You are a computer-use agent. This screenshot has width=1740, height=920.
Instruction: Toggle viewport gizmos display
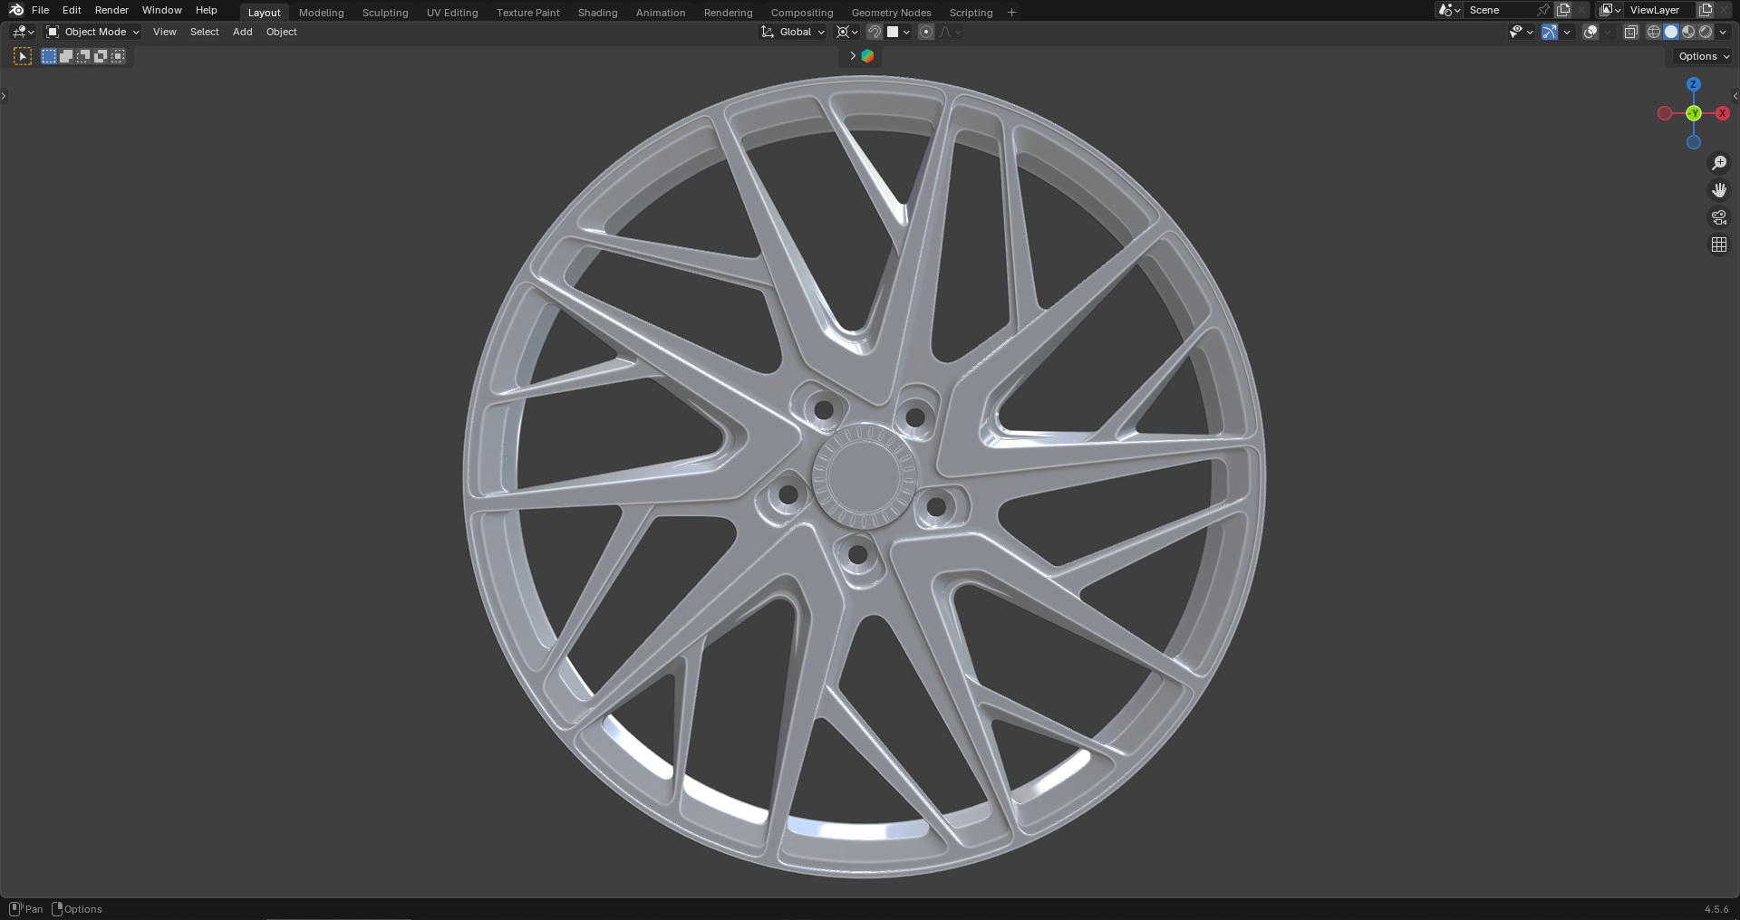pyautogui.click(x=1550, y=32)
